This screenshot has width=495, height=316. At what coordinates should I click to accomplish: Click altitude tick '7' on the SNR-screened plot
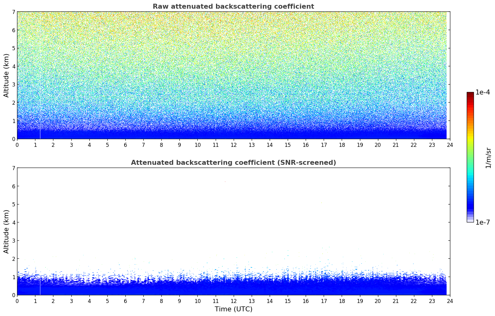pos(13,168)
